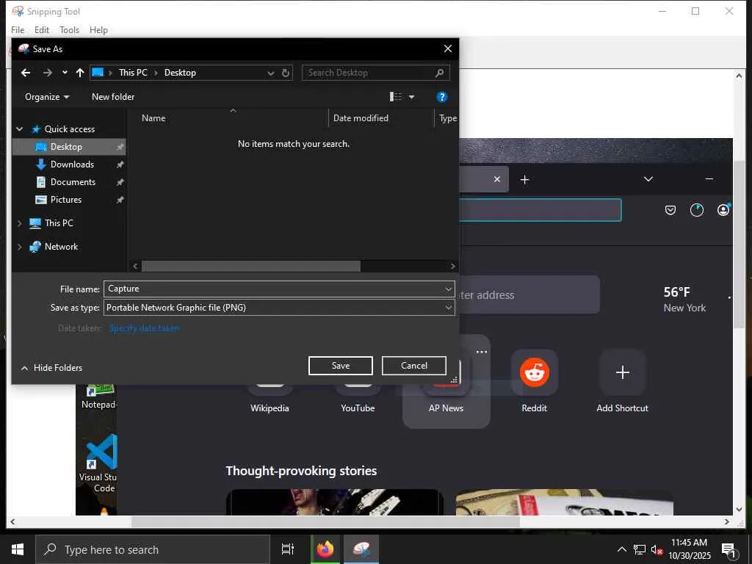The width and height of the screenshot is (752, 564).
Task: Click Snipping Tool horizontal scrollbar thumb
Action: pos(325,521)
